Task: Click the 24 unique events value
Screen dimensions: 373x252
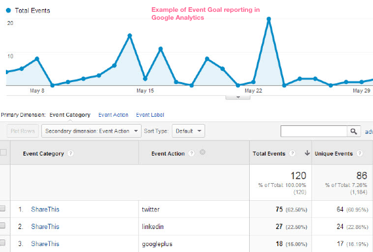Action: tap(340, 226)
